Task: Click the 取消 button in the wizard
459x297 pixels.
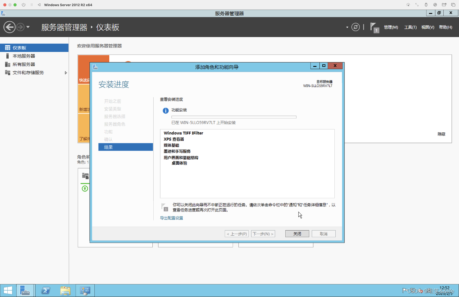Action: [324, 234]
